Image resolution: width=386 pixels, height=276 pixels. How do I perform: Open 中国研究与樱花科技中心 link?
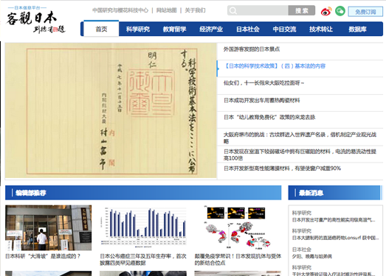pyautogui.click(x=120, y=10)
